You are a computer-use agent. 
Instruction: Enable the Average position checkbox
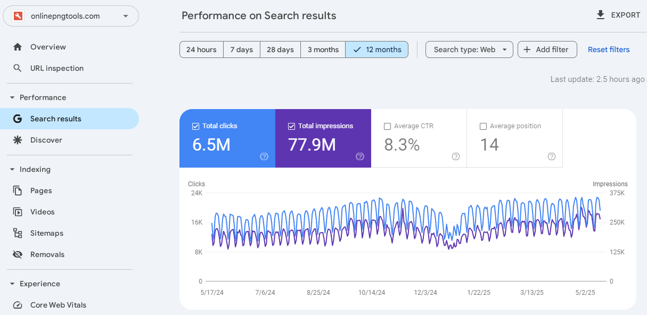coord(483,127)
